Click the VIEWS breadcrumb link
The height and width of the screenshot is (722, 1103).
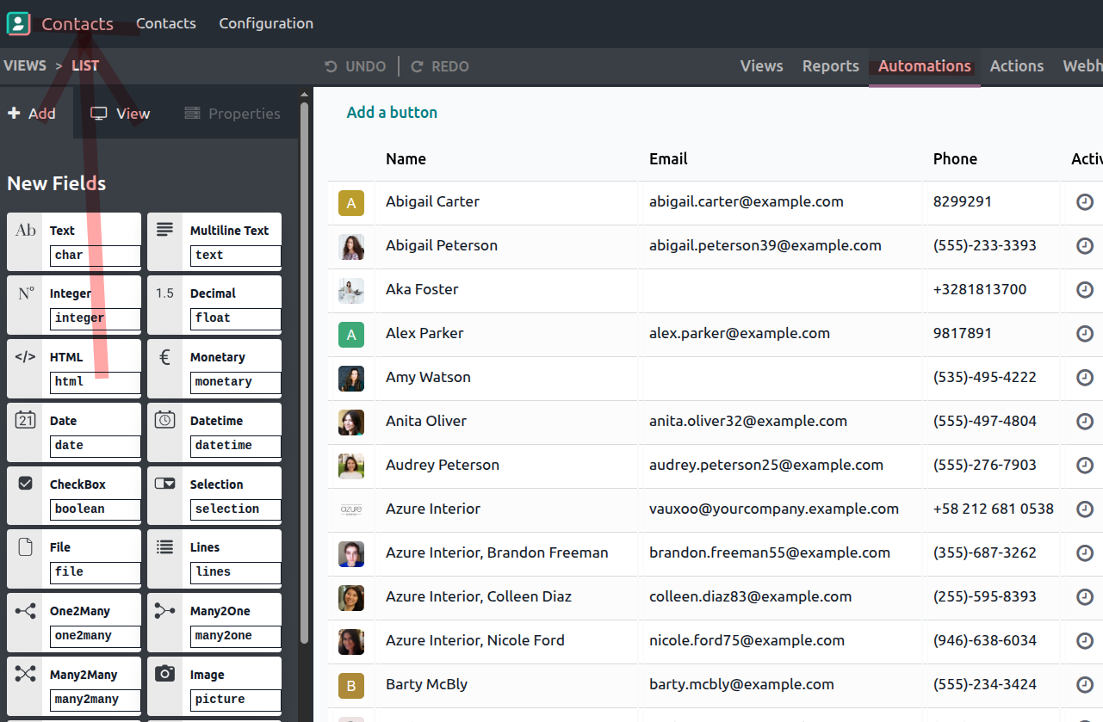(25, 65)
